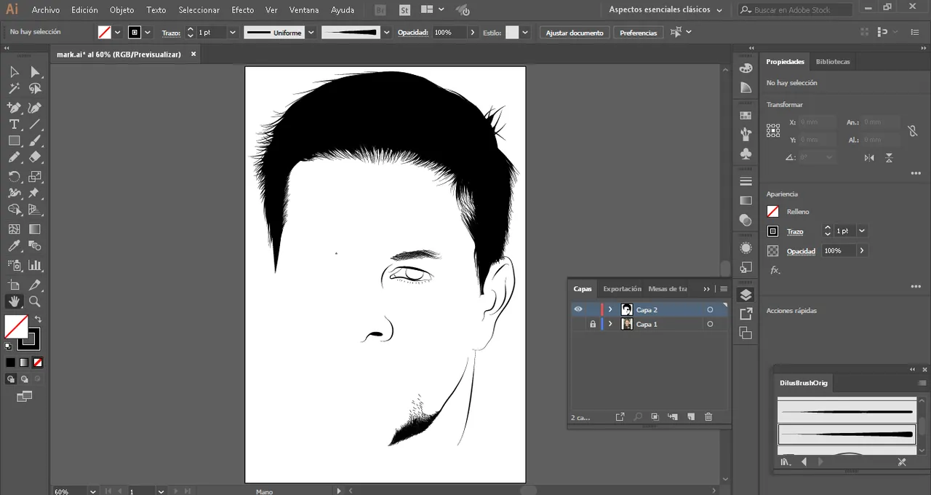Activate the Type tool

coord(14,124)
